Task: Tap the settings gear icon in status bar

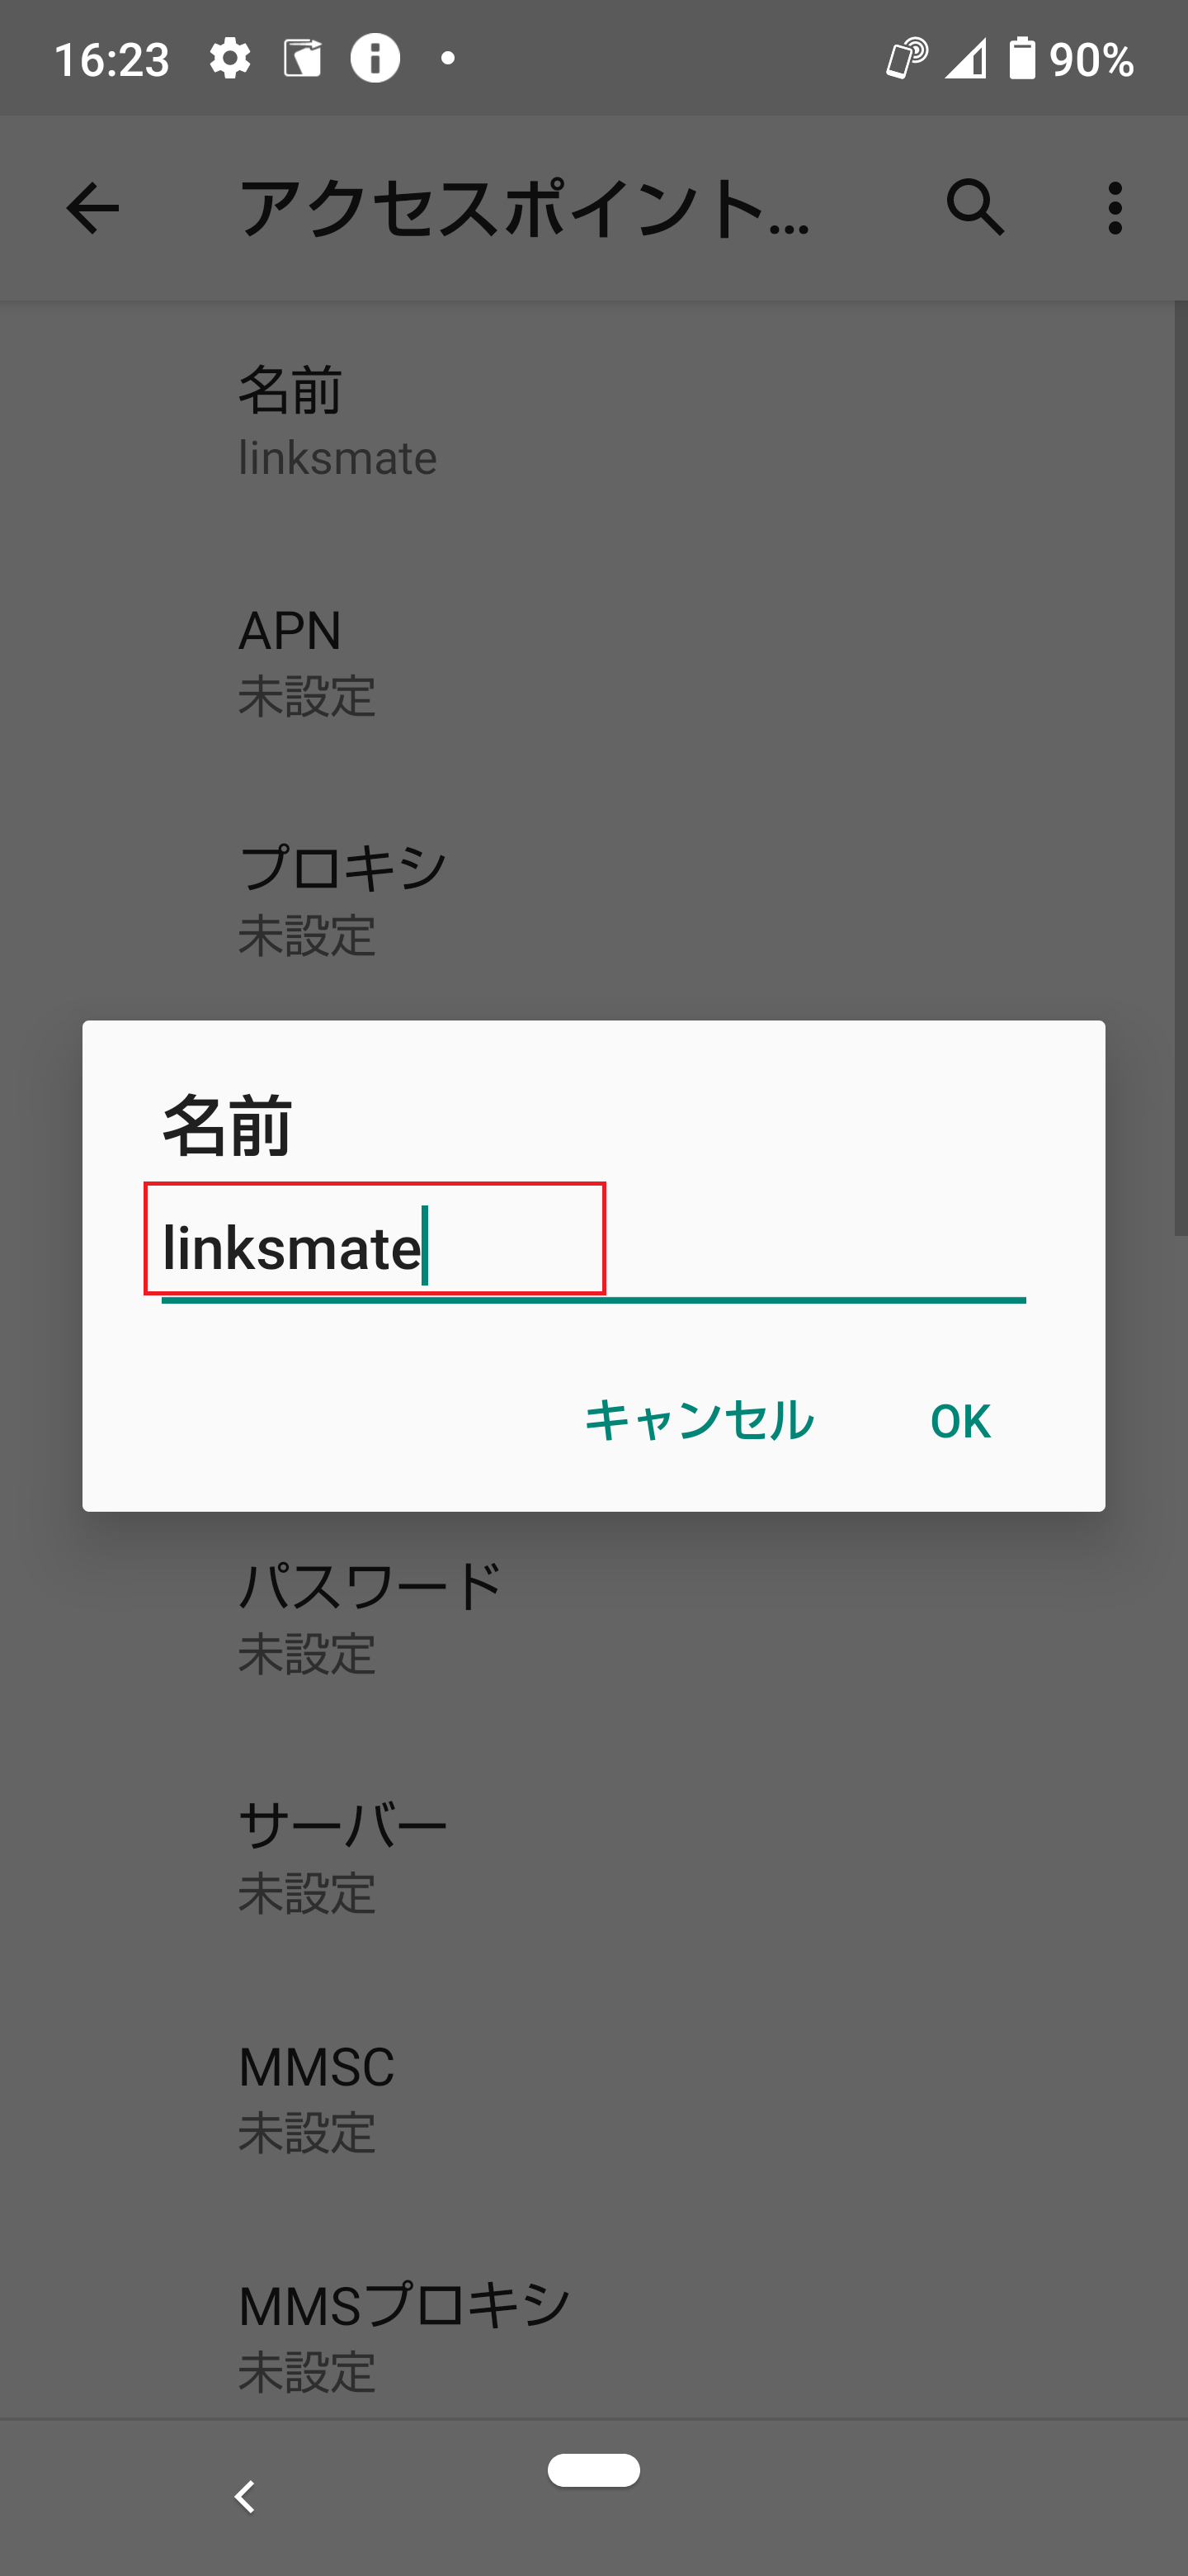Action: click(x=231, y=57)
